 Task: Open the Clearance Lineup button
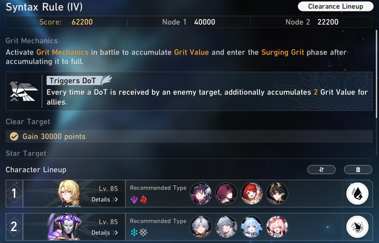(x=336, y=6)
